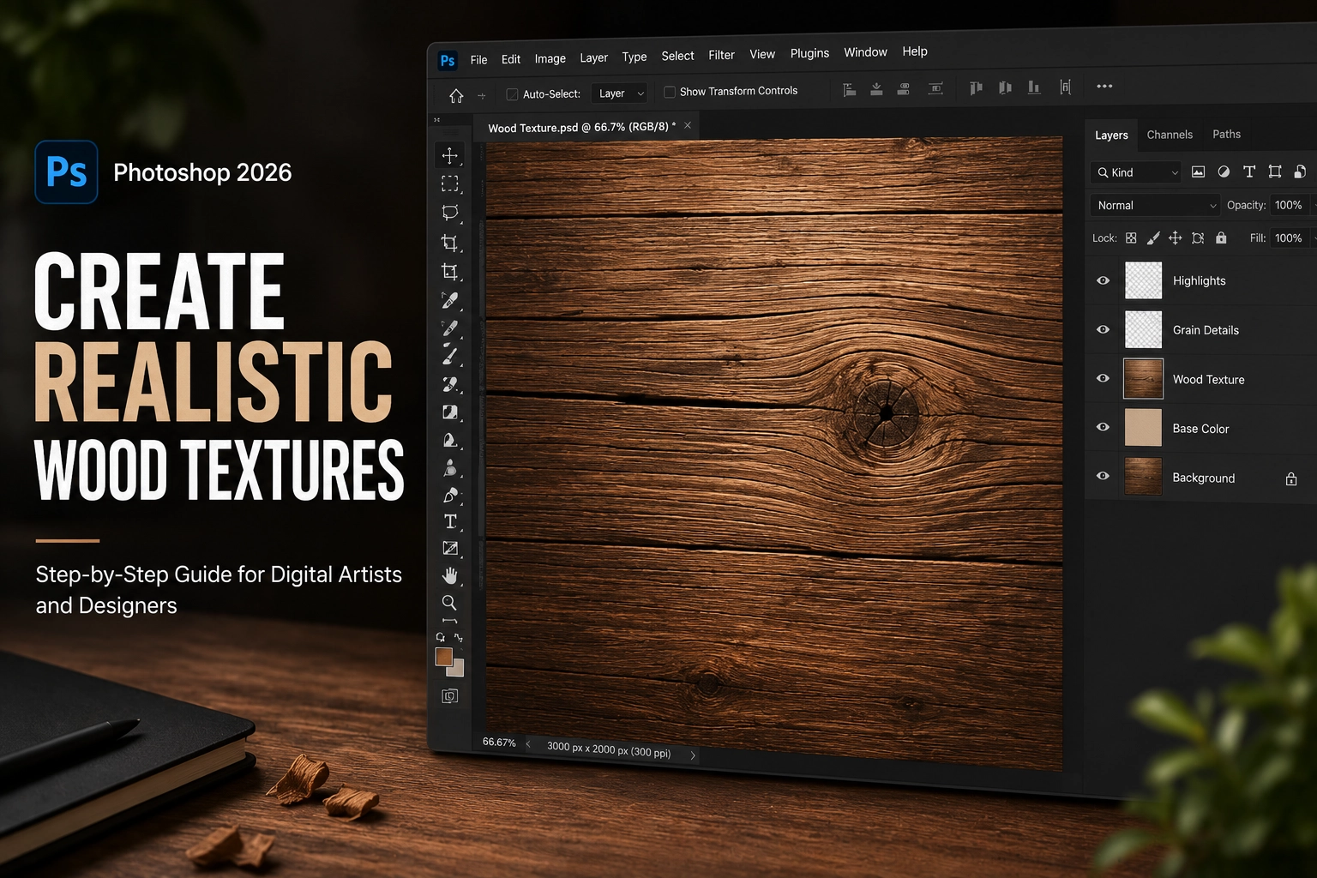
Task: Click the 66.67% zoom level field
Action: coord(499,742)
